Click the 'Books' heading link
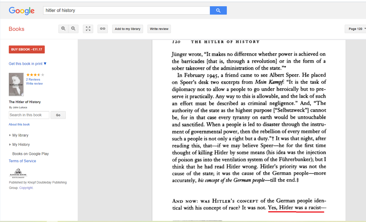Screen dimensions: 366x222 tap(17, 29)
